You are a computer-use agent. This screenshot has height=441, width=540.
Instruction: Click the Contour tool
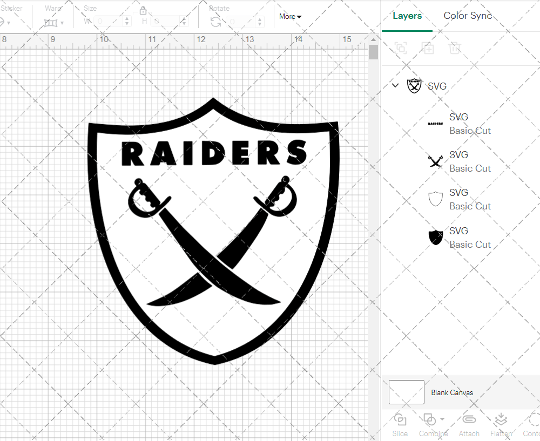click(531, 425)
